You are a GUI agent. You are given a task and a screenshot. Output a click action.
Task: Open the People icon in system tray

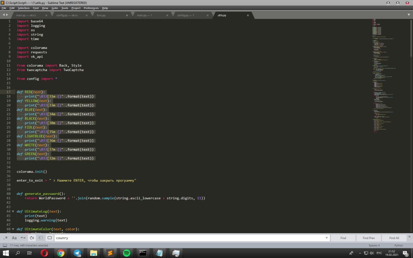coord(351,253)
